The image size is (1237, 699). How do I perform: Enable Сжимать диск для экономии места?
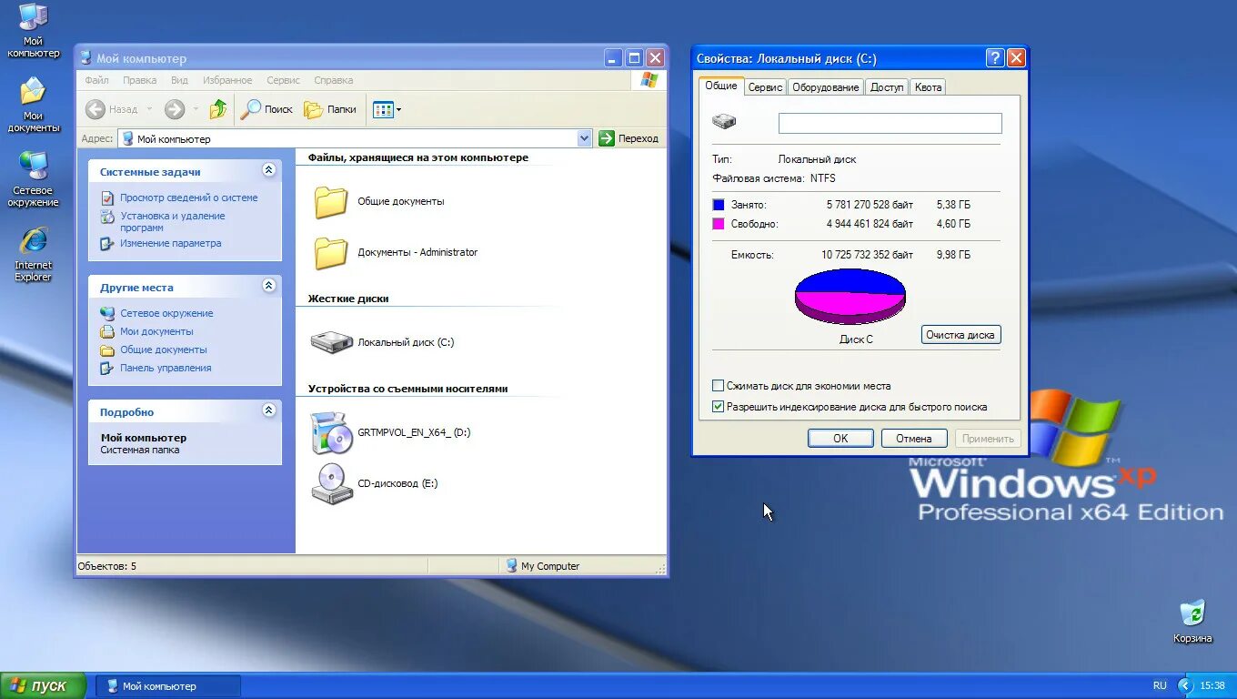[x=719, y=386]
